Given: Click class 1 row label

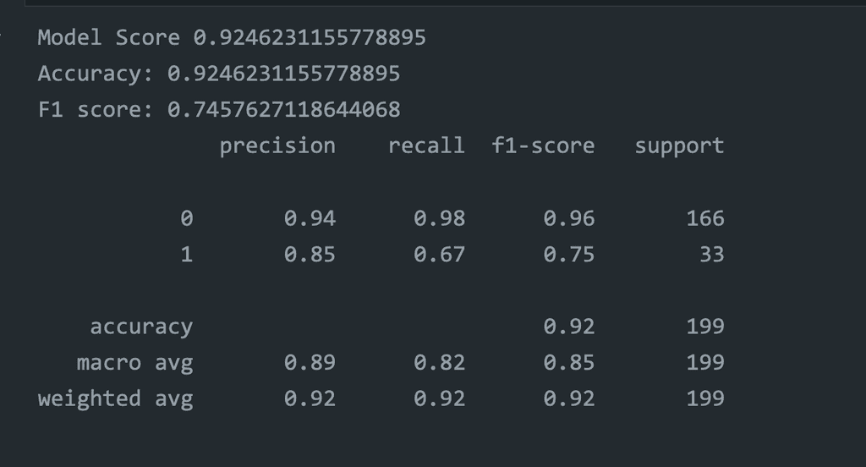Looking at the screenshot, I should coord(187,254).
